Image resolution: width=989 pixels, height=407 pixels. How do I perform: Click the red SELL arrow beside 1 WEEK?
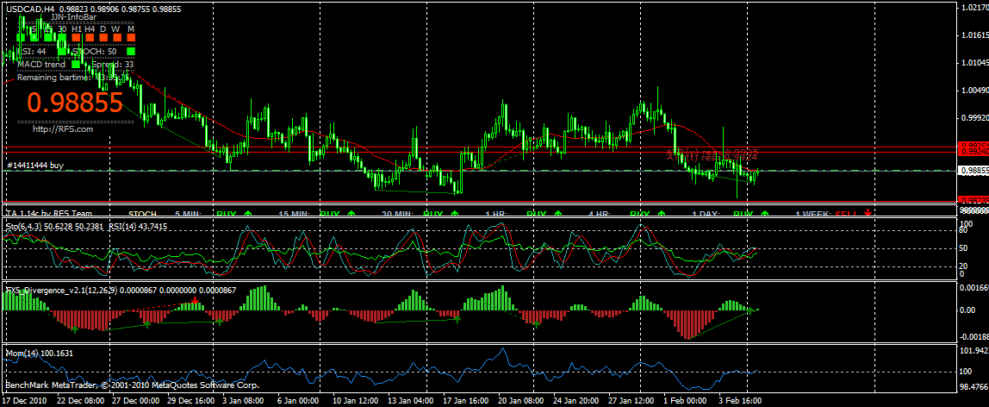point(868,213)
